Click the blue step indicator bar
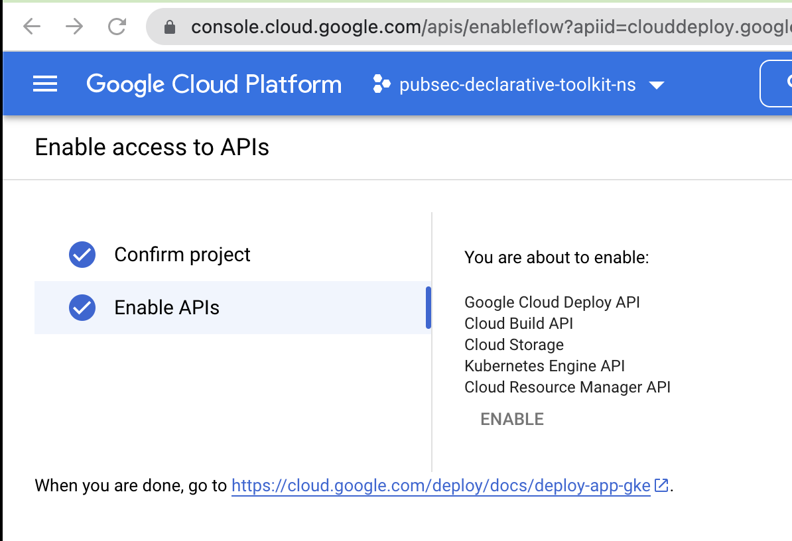Viewport: 792px width, 541px height. [x=429, y=308]
